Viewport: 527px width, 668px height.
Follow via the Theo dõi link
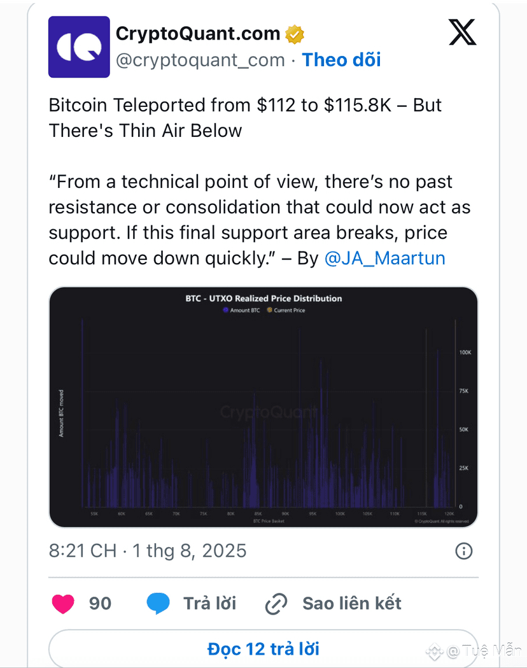click(x=341, y=60)
